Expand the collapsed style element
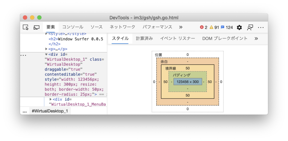 pyautogui.click(x=46, y=34)
